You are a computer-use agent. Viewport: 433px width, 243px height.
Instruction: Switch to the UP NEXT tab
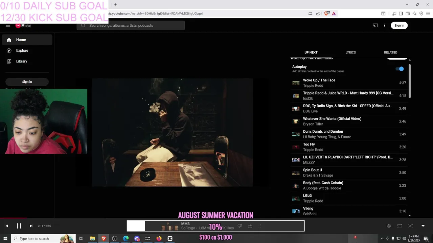pos(311,53)
